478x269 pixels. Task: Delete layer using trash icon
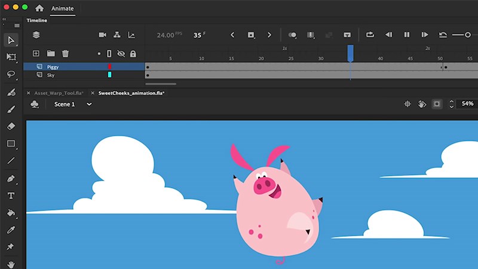pyautogui.click(x=66, y=54)
